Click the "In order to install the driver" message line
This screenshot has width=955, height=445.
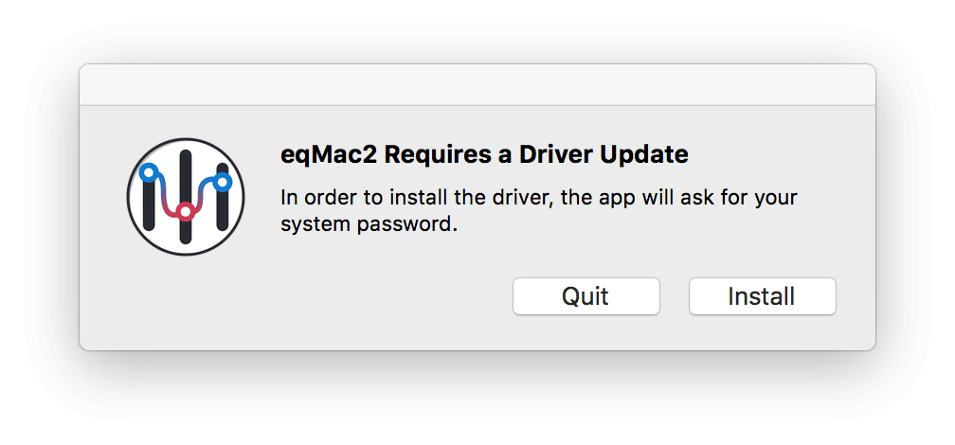click(x=538, y=198)
